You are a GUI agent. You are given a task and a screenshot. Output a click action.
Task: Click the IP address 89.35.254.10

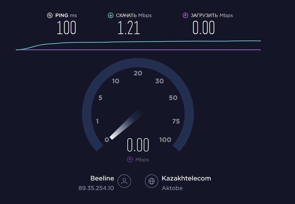pyautogui.click(x=96, y=188)
